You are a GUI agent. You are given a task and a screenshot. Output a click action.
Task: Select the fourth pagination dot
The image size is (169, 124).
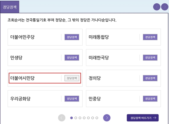[x=84, y=118]
